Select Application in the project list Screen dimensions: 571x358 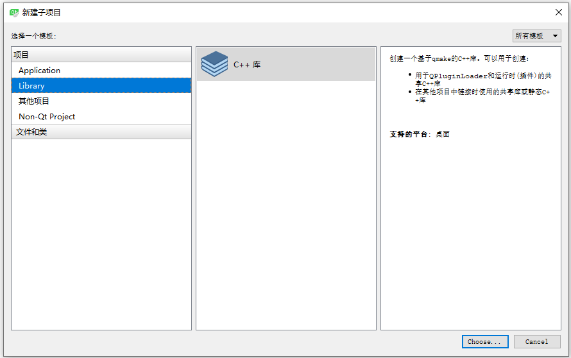pos(101,71)
